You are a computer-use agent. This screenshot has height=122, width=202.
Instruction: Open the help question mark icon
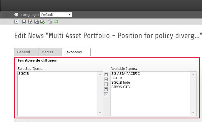16,15
